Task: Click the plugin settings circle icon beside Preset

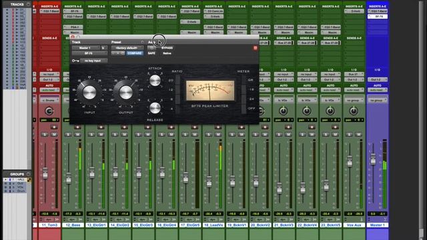Action: [x=142, y=42]
